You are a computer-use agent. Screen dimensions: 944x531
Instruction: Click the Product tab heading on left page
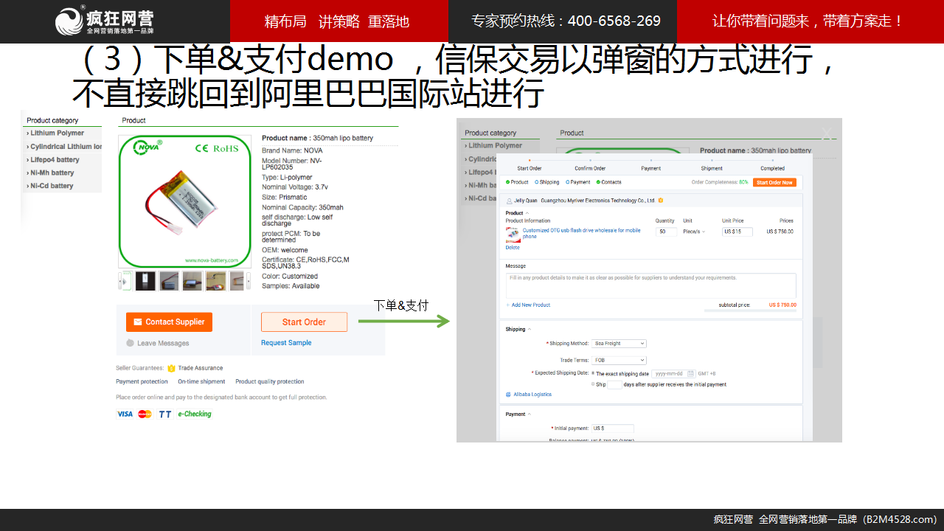[133, 120]
